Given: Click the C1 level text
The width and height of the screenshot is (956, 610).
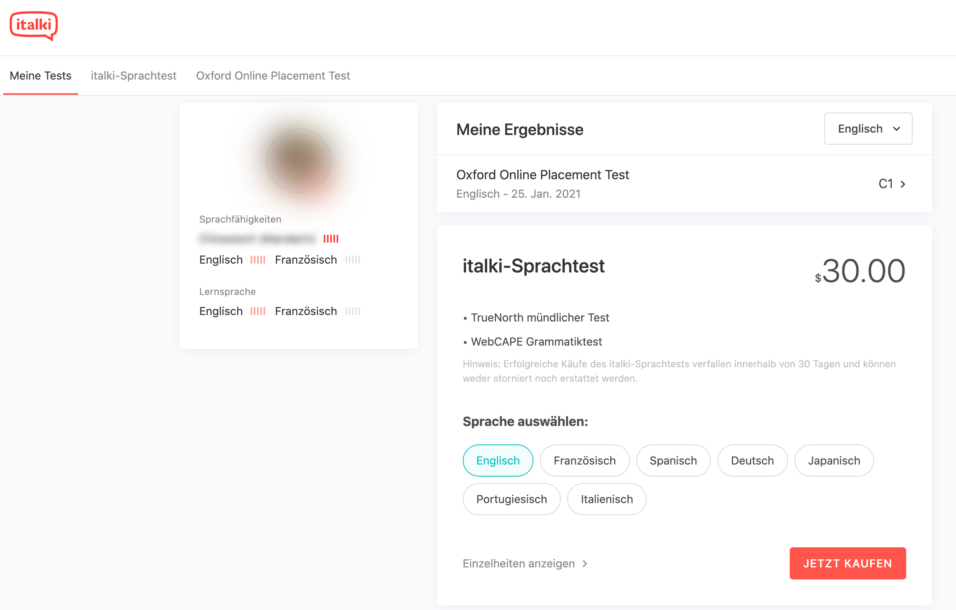Looking at the screenshot, I should click(x=886, y=184).
